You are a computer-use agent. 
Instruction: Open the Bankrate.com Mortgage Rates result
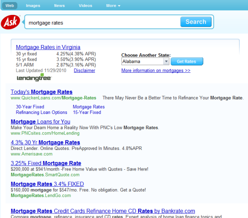point(103,211)
